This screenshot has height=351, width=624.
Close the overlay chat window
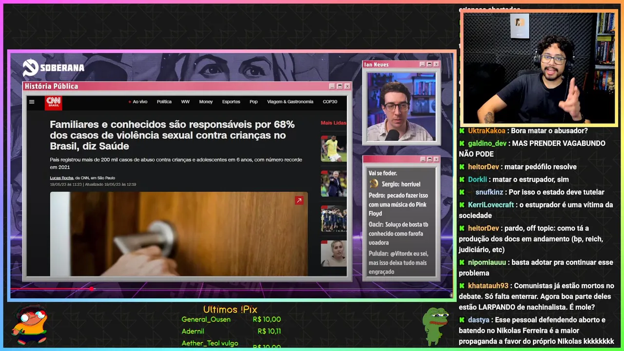(x=436, y=159)
